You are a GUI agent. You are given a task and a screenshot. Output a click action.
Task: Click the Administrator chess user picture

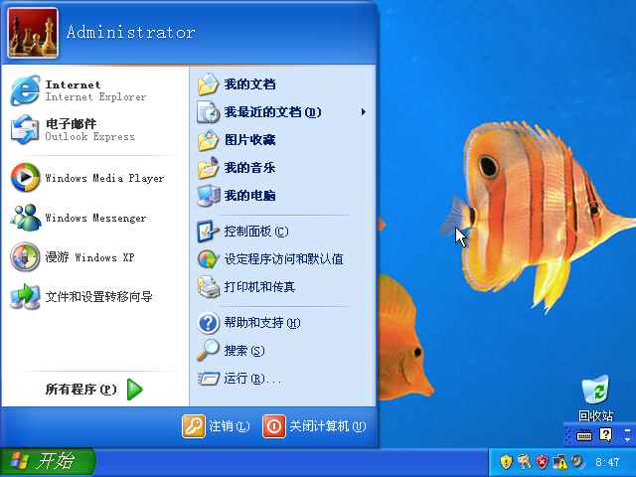point(33,33)
